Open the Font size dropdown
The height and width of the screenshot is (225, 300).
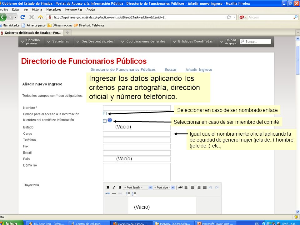click(164, 187)
